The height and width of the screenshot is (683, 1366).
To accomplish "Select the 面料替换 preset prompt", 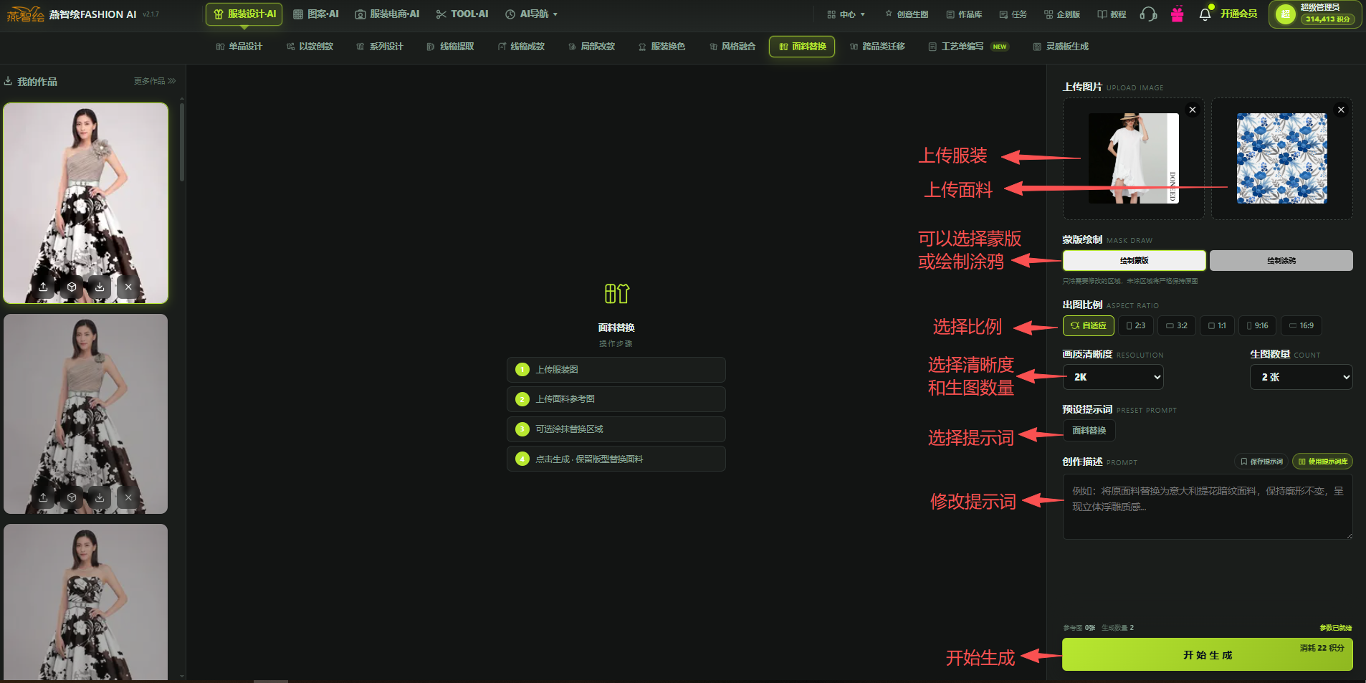I will pyautogui.click(x=1089, y=431).
